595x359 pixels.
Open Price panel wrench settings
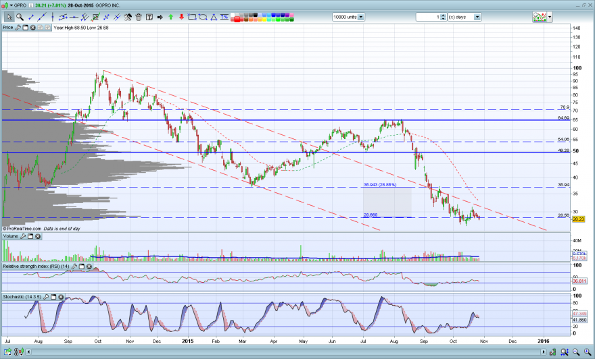pyautogui.click(x=18, y=28)
